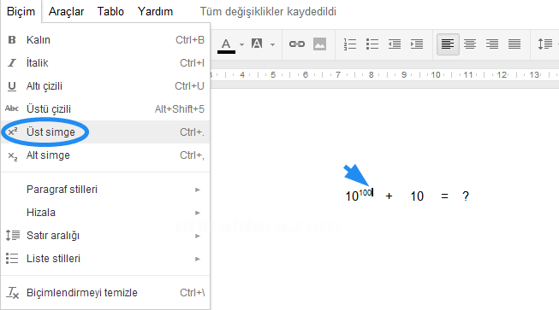This screenshot has width=559, height=310.
Task: Expand Paragraf stilleri submenu
Action: [x=105, y=190]
